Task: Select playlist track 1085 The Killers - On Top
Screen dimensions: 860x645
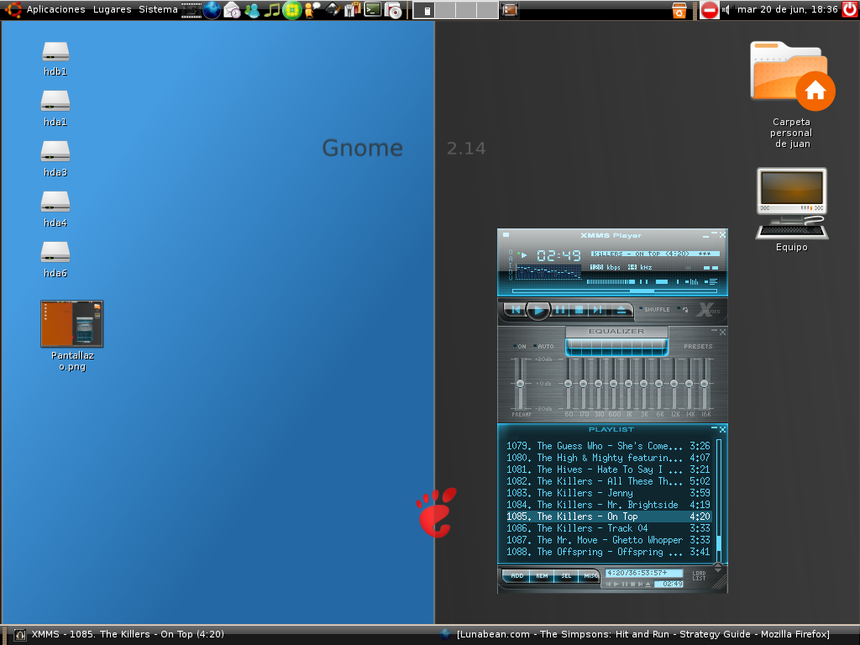Action: click(608, 517)
